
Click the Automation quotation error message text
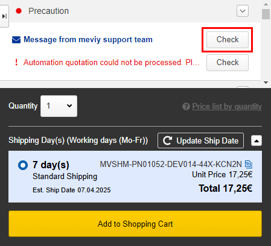click(x=112, y=63)
